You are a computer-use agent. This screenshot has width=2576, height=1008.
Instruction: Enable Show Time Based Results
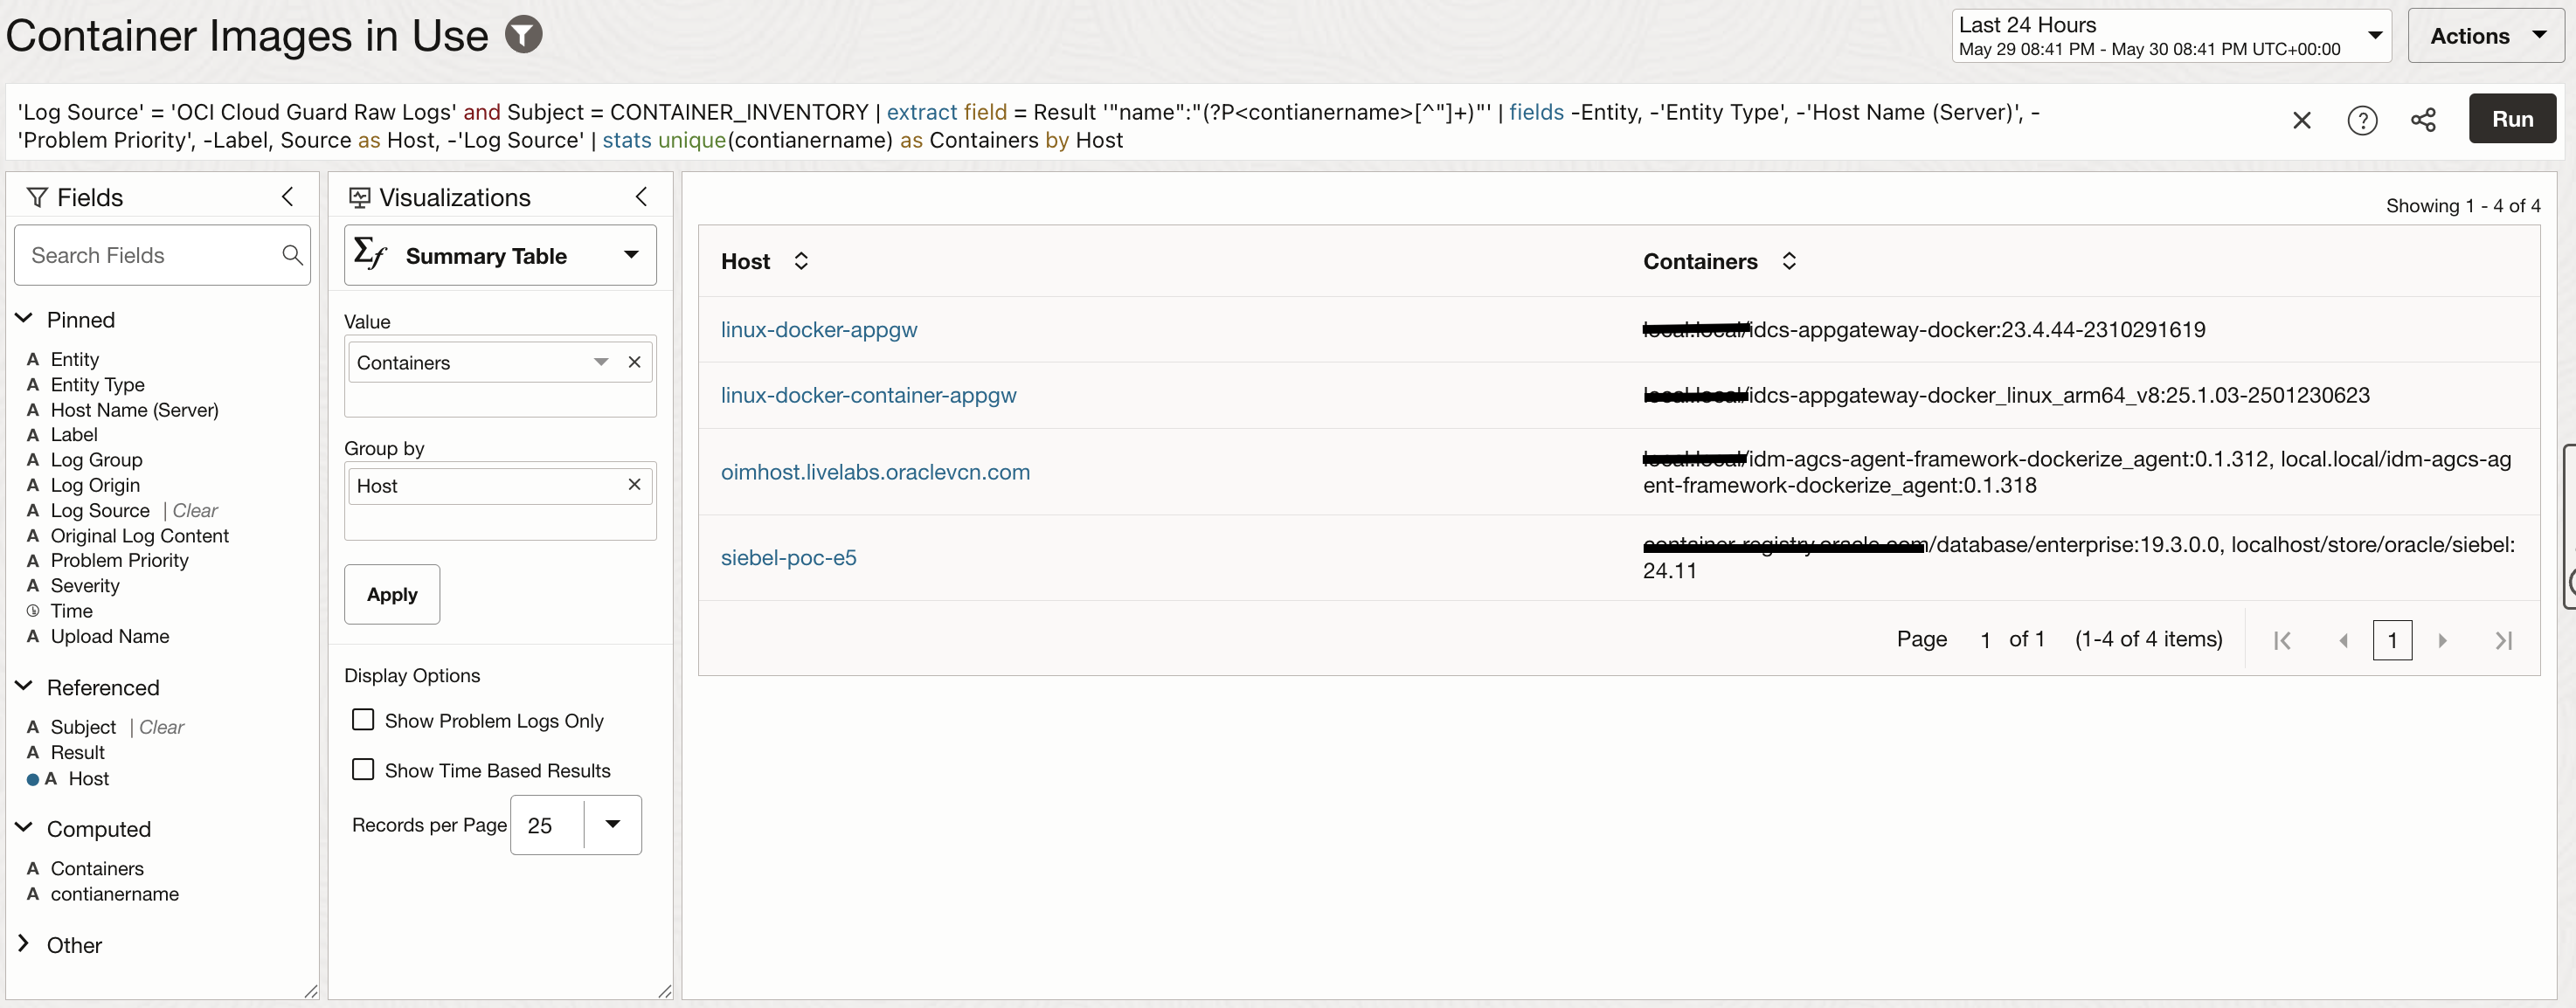[363, 770]
